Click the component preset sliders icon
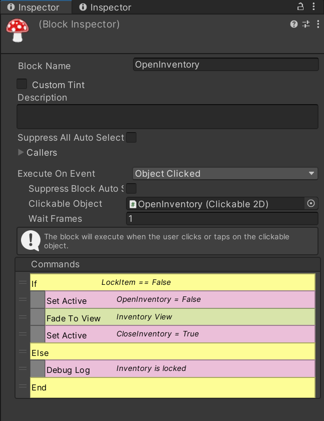 tap(306, 24)
